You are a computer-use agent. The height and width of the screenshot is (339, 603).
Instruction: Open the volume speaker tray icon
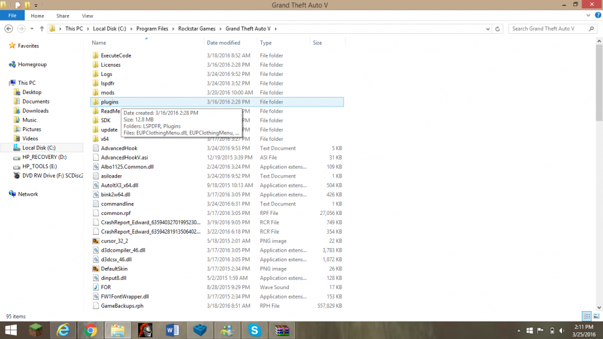(562, 331)
